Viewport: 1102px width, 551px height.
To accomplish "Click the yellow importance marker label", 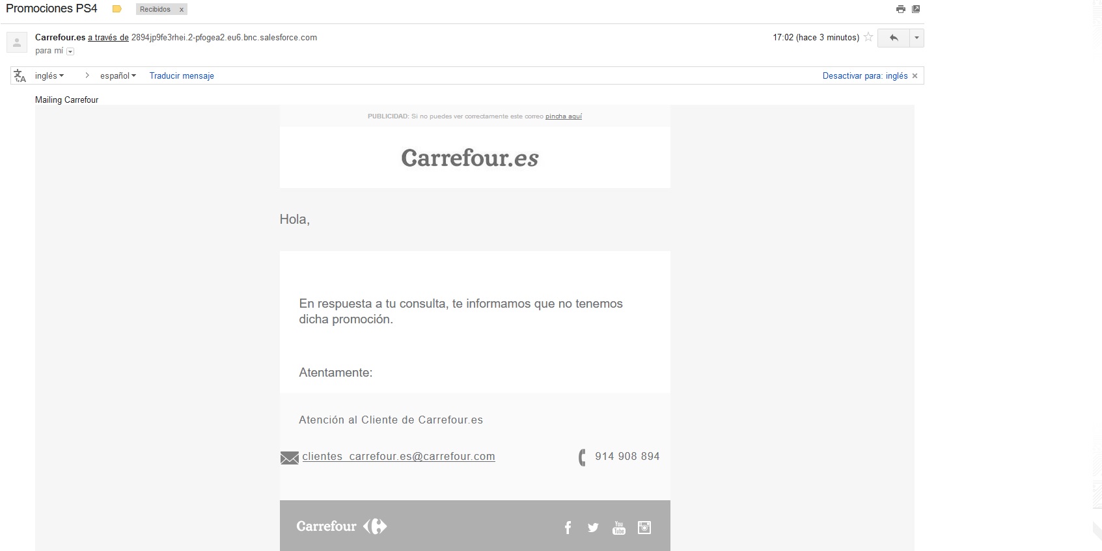I will click(x=117, y=9).
